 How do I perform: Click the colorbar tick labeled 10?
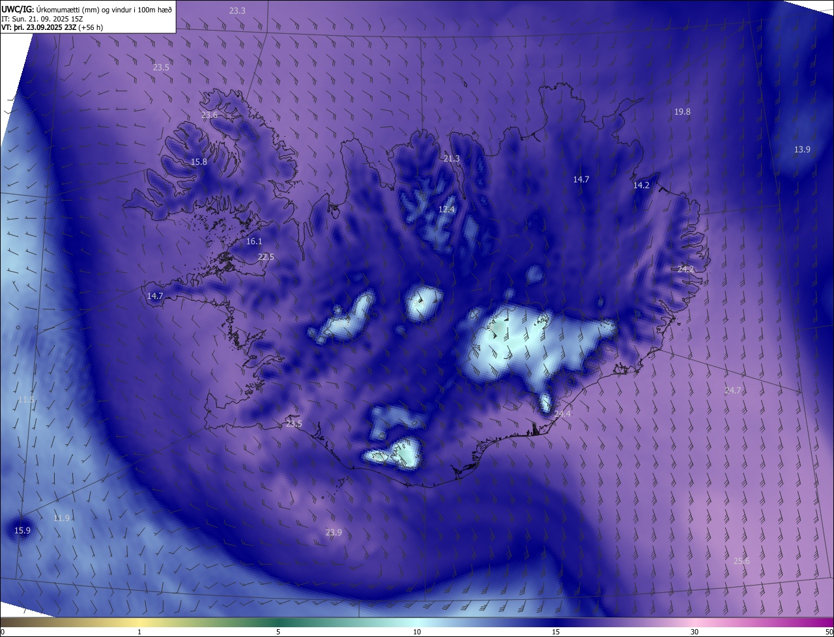[417, 632]
